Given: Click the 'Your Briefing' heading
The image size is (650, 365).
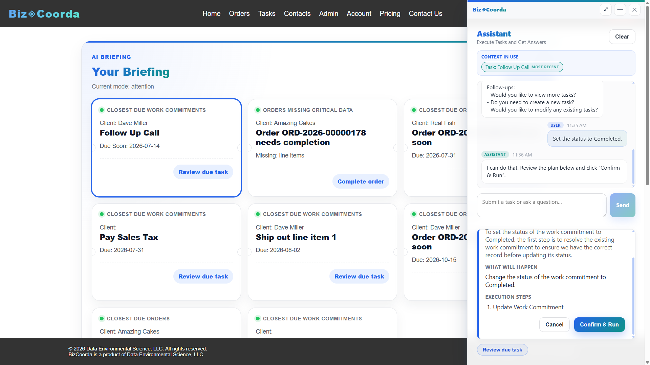Looking at the screenshot, I should coord(130,72).
